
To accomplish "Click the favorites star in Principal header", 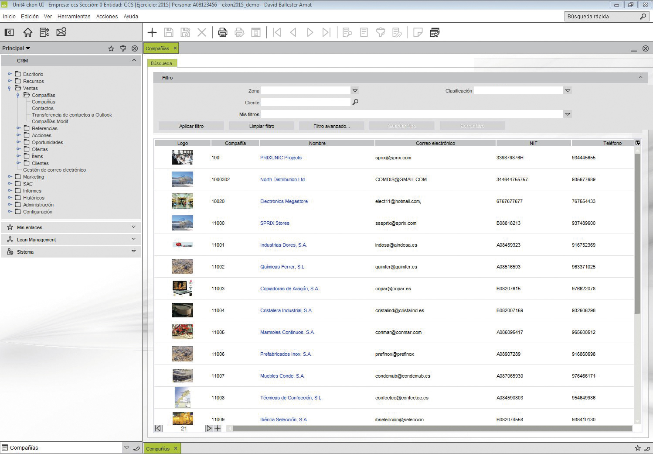I will tap(111, 48).
